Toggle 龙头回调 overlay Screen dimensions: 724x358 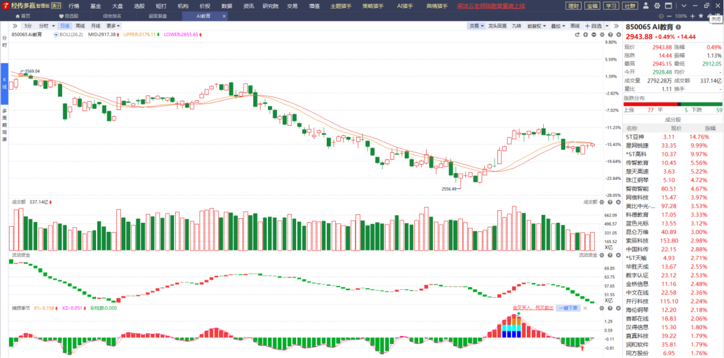point(497,26)
